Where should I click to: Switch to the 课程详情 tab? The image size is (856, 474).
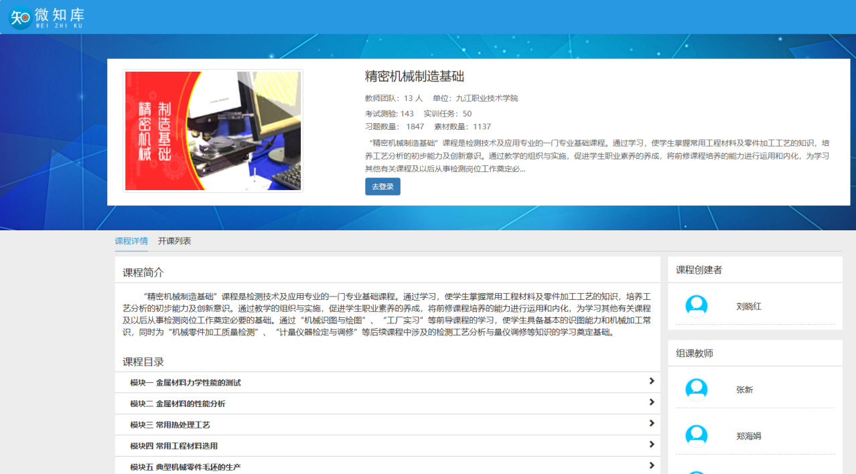pos(131,241)
